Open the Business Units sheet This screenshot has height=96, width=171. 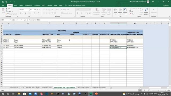[x=47, y=87]
